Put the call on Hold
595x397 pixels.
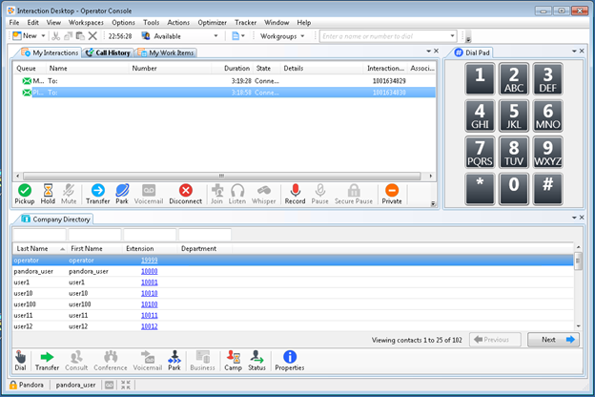48,194
